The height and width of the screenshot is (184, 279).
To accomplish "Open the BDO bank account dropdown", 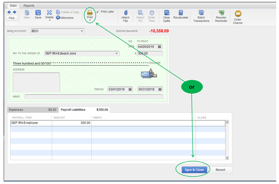I will point(82,31).
